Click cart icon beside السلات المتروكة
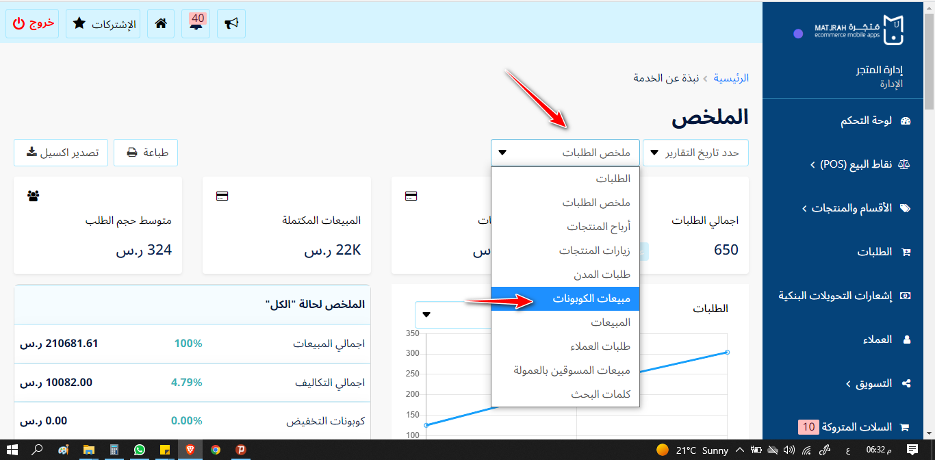935x460 pixels. pos(904,427)
